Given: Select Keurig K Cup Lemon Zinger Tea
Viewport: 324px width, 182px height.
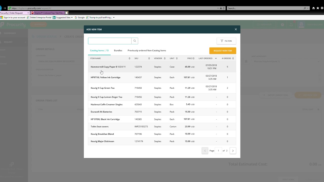Looking at the screenshot, I should pos(106,97).
